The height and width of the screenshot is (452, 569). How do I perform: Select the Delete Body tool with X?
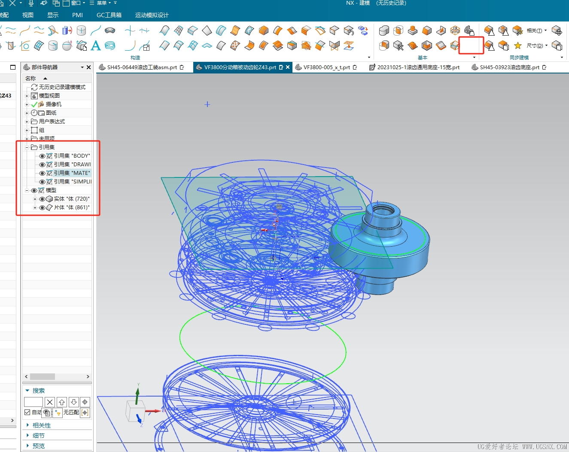(398, 46)
